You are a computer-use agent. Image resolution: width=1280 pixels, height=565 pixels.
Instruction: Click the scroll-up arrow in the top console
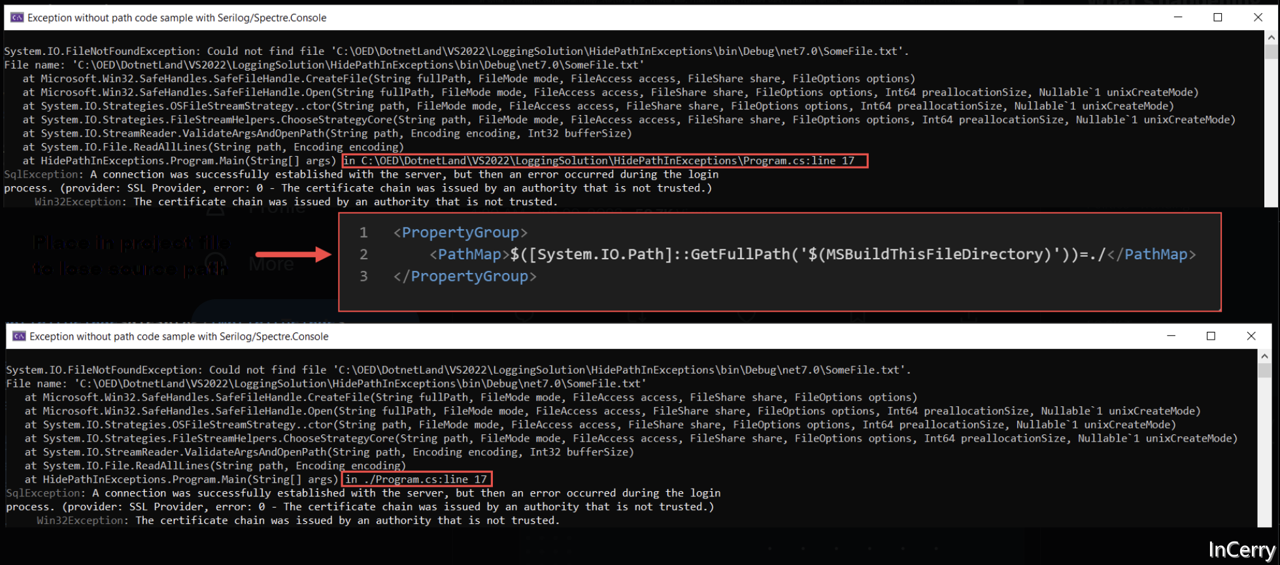coord(1272,38)
